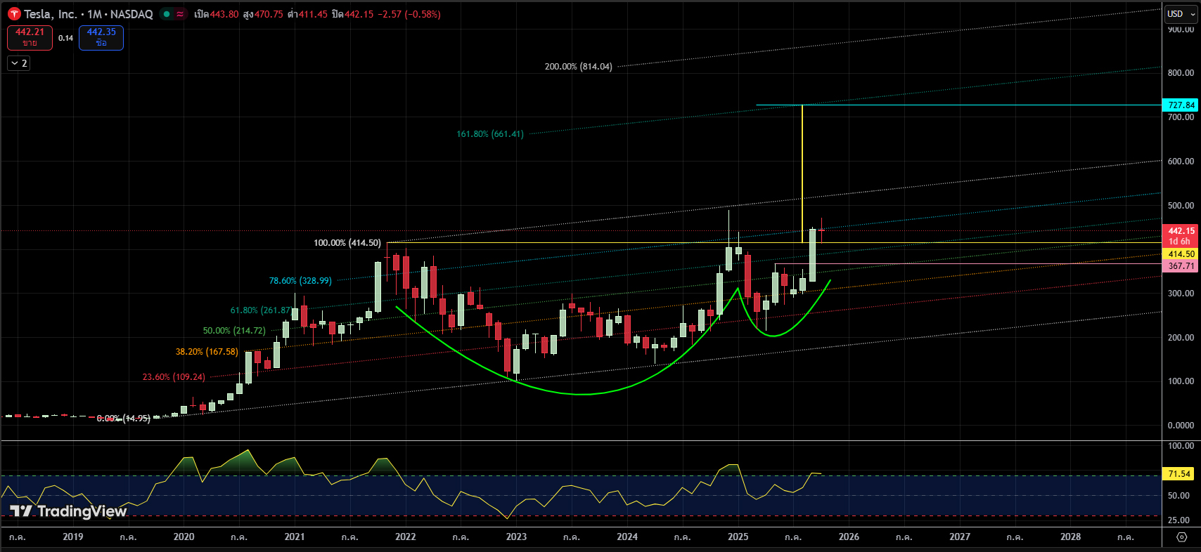The height and width of the screenshot is (552, 1201).
Task: Click the high price value 470.75
Action: click(269, 14)
